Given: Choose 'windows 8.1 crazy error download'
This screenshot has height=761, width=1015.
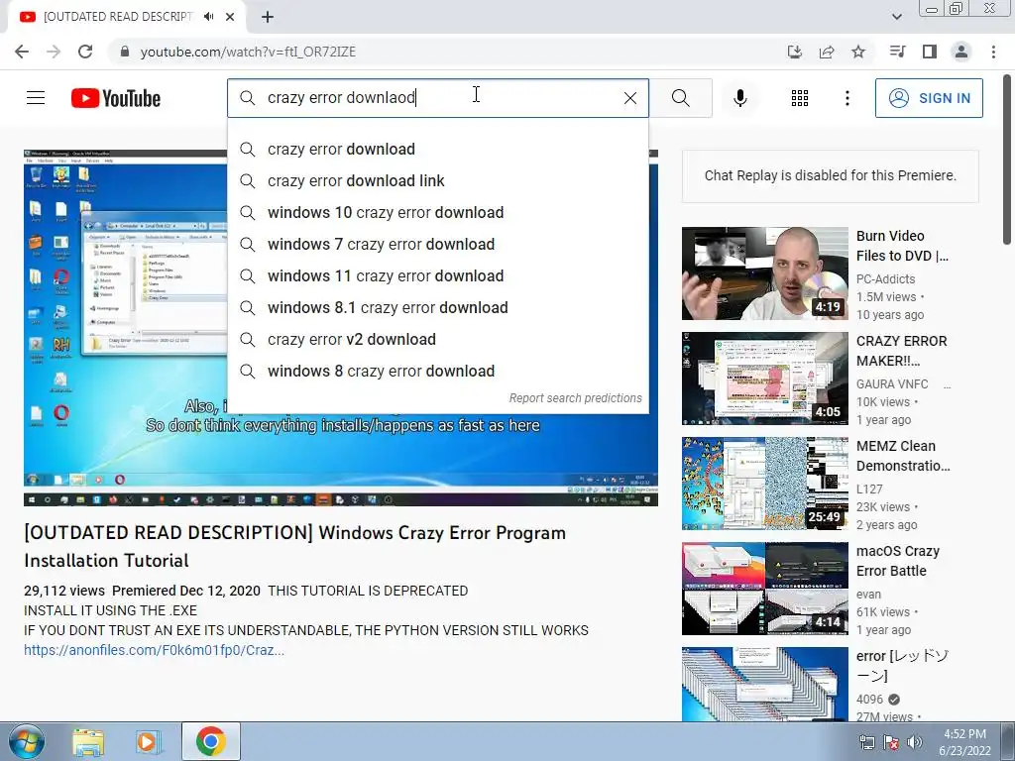Looking at the screenshot, I should [437, 307].
